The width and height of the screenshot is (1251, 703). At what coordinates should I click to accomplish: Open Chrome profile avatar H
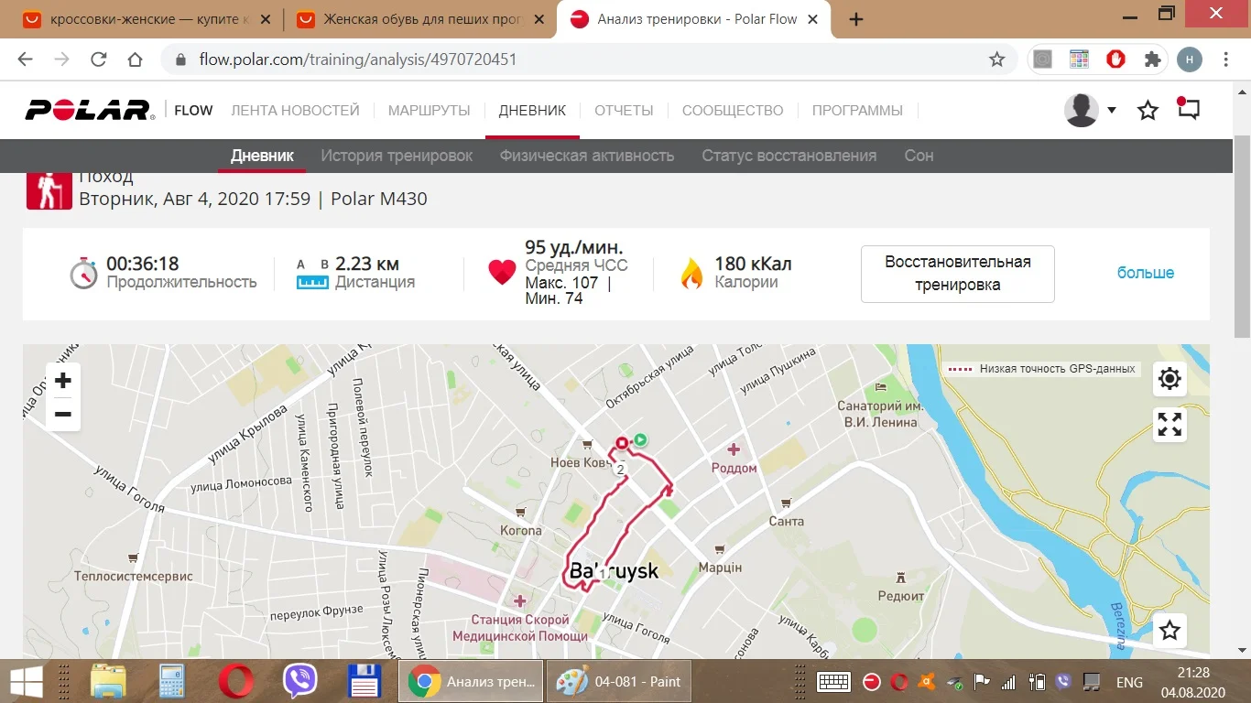[x=1190, y=59]
